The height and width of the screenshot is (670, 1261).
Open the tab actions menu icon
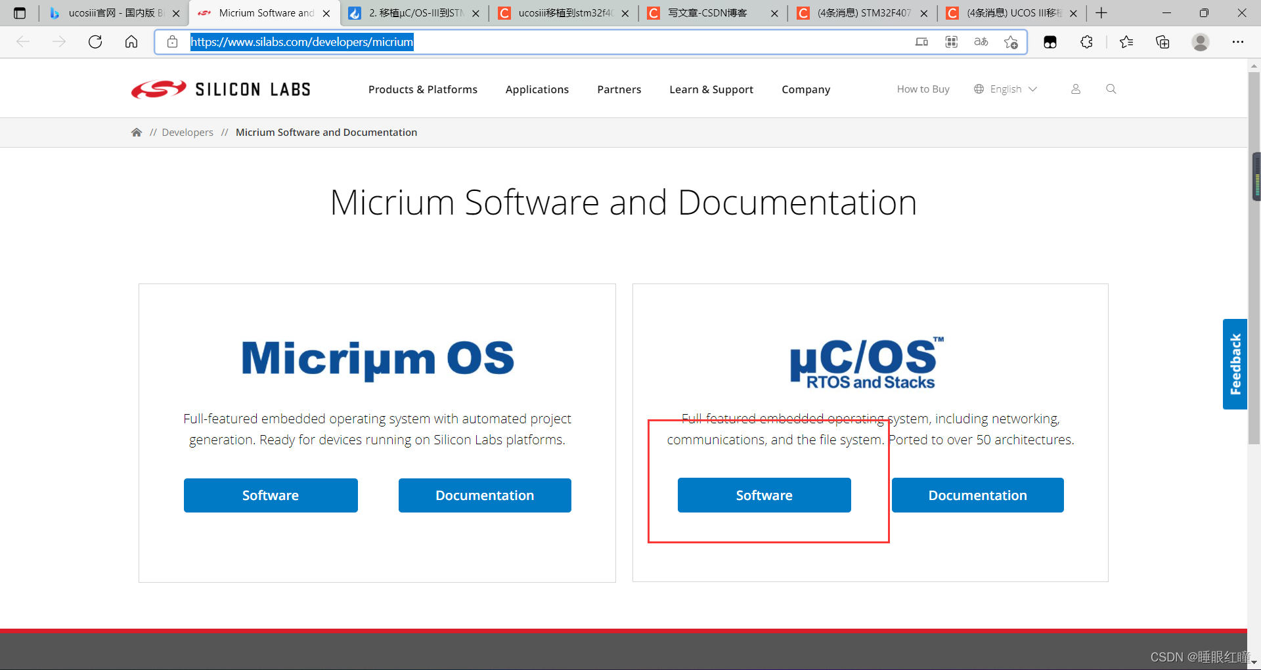click(x=20, y=13)
